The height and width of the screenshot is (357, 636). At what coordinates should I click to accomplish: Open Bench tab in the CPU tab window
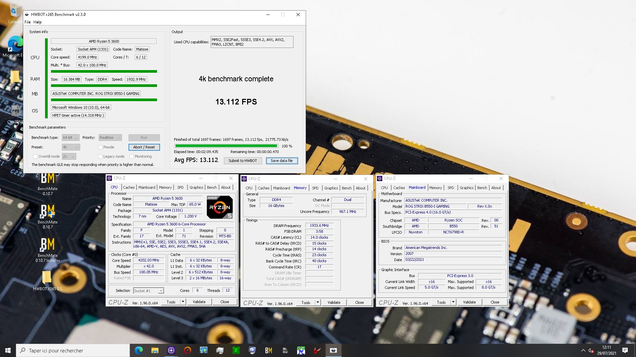[212, 187]
